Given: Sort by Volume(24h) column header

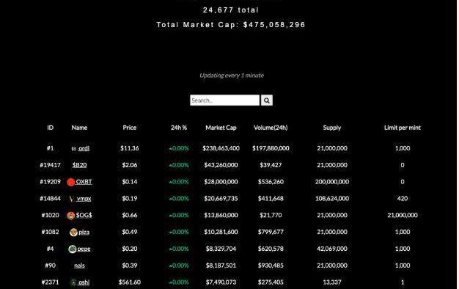Looking at the screenshot, I should (271, 128).
